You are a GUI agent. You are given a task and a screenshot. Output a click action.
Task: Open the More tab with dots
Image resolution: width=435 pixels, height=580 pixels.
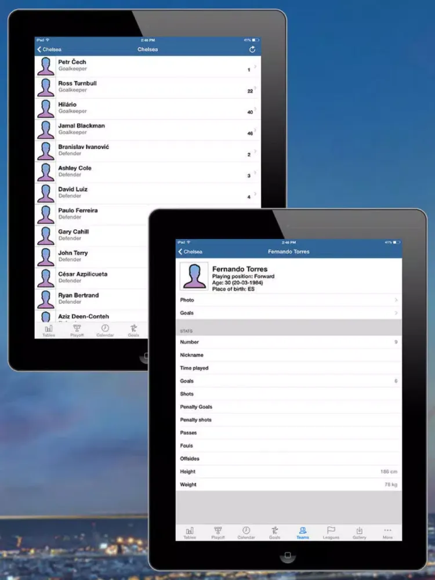(387, 533)
